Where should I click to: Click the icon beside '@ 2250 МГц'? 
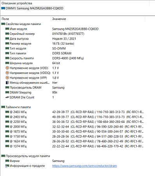[7, 122]
